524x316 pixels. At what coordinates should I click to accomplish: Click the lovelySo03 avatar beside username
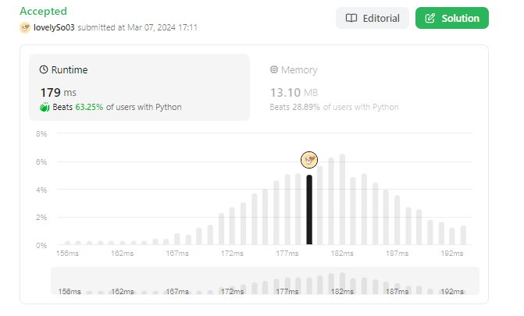point(25,27)
